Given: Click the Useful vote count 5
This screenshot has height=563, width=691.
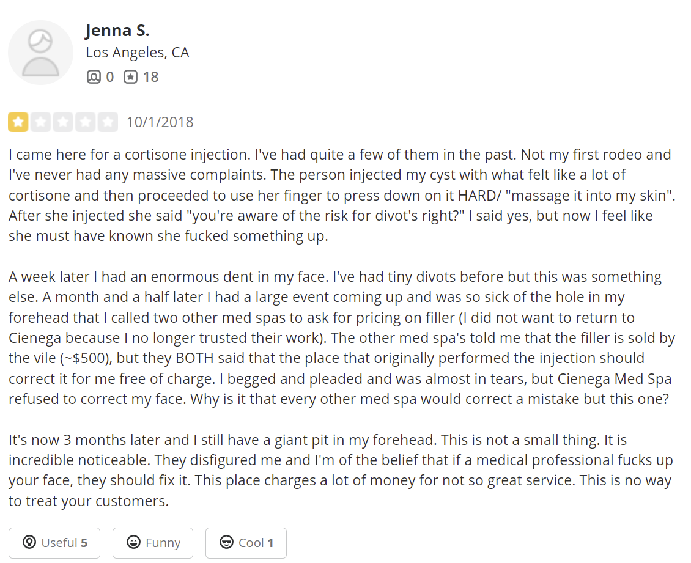Looking at the screenshot, I should 84,543.
